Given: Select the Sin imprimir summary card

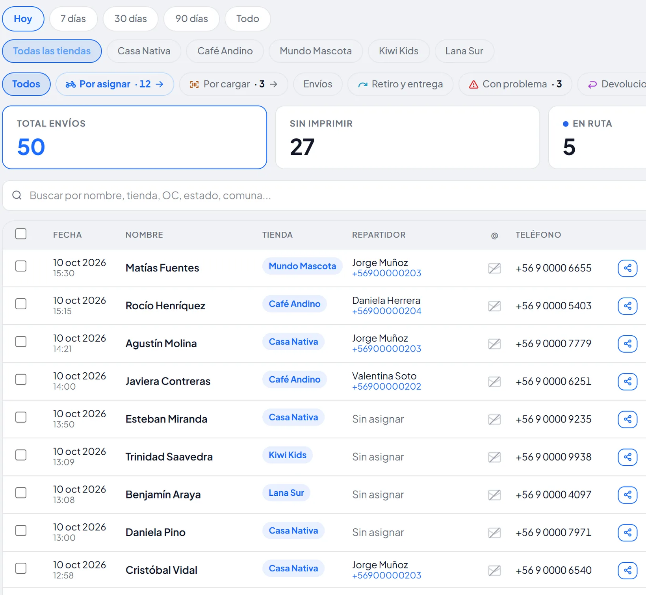Looking at the screenshot, I should (x=407, y=138).
